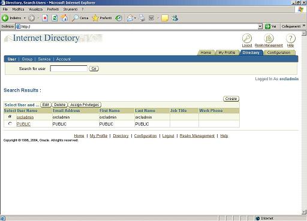The height and width of the screenshot is (221, 307).
Task: Click the Realm Management icon
Action: coord(269,38)
